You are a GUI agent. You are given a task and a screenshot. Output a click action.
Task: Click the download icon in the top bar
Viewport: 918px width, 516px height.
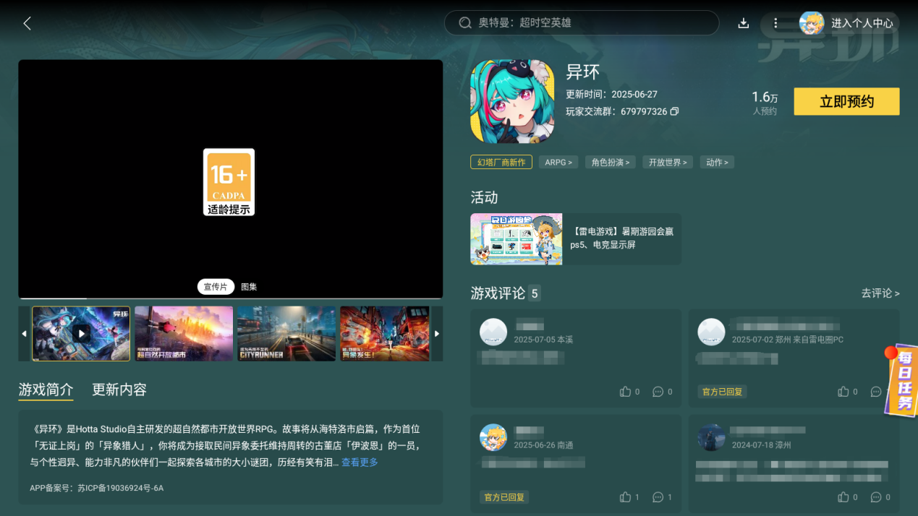click(x=743, y=22)
